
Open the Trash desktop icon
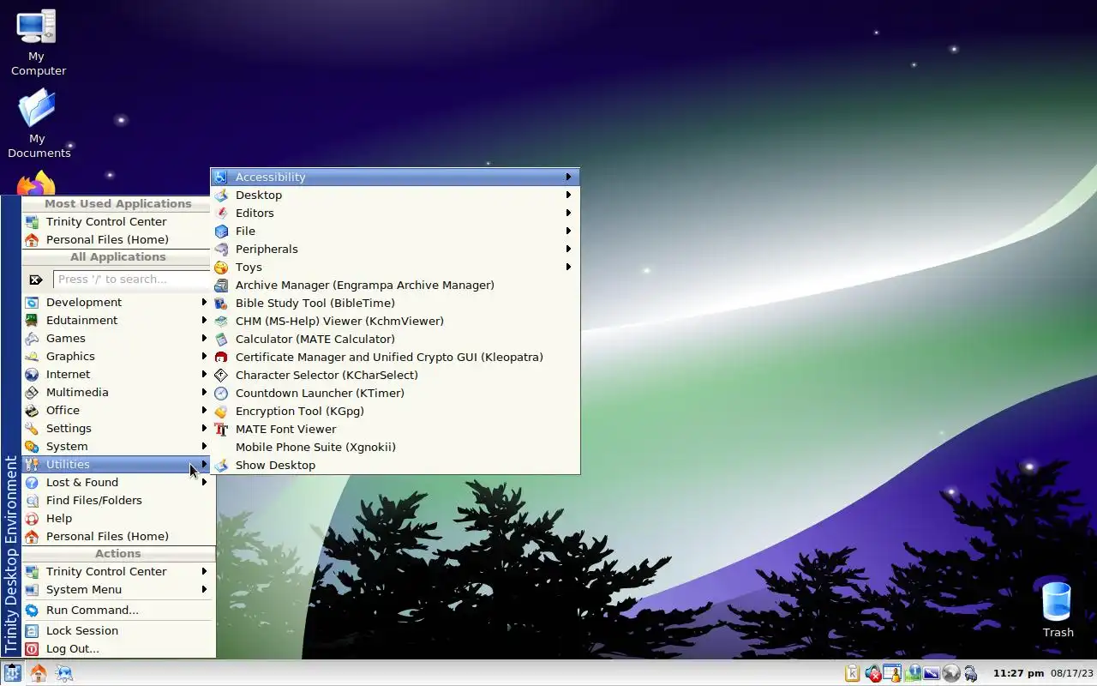tap(1057, 600)
